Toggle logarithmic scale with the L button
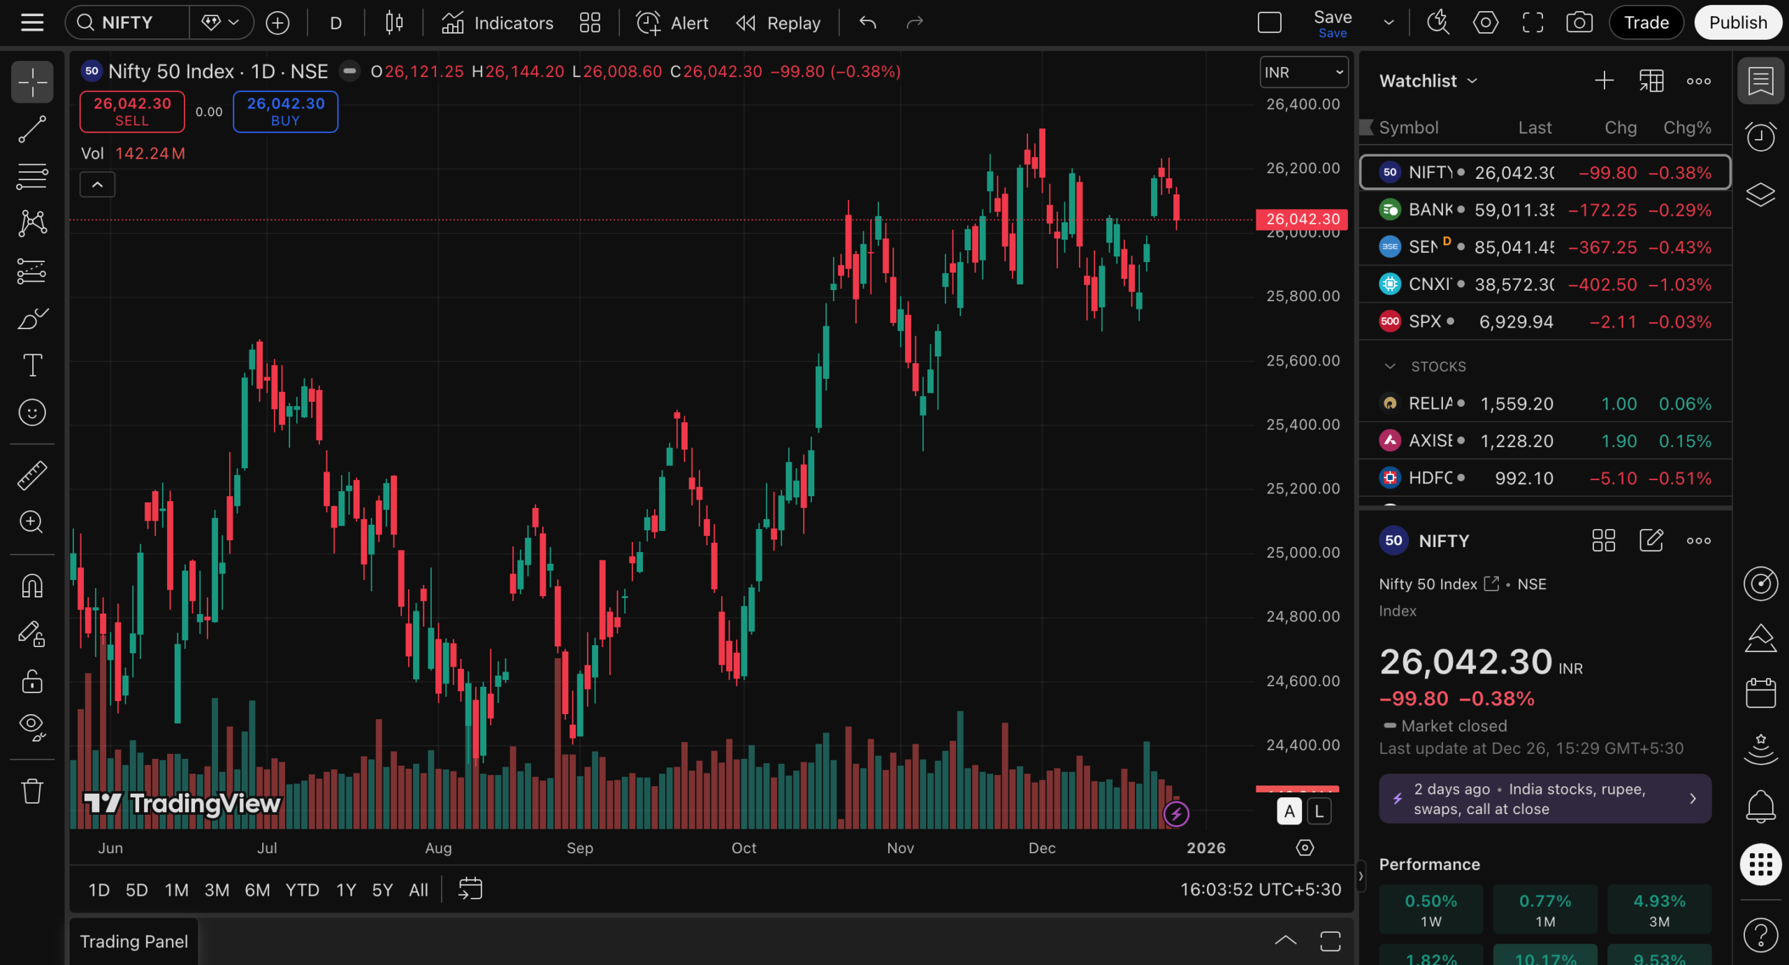Image resolution: width=1789 pixels, height=965 pixels. [1318, 811]
